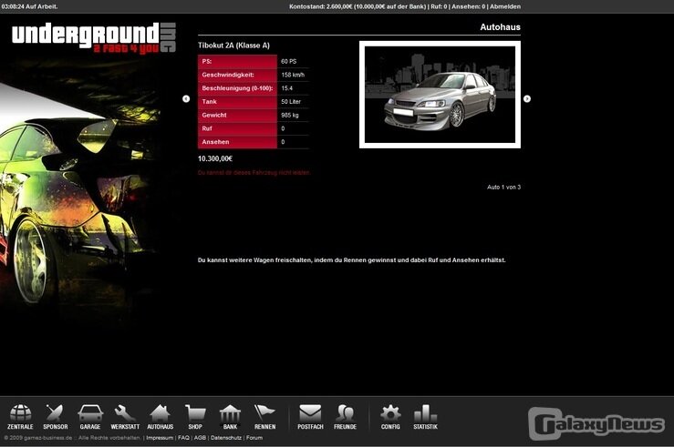Viewport: 674px width, 447px height.
Task: Open the Datenschutz footer link
Action: (226, 438)
